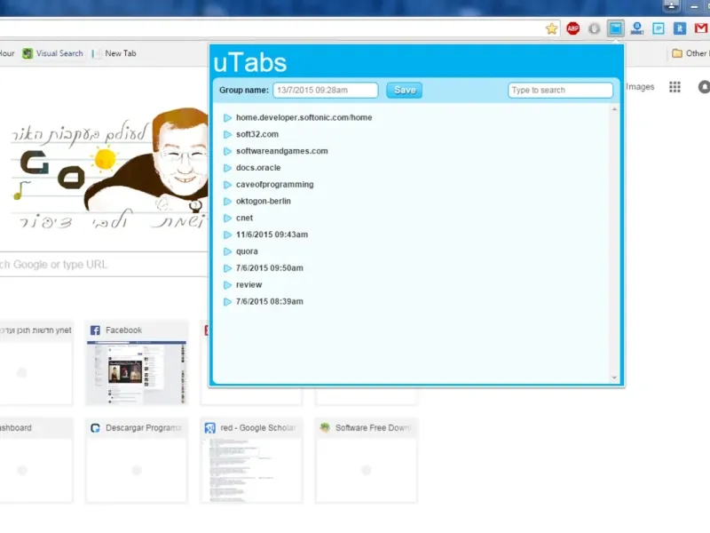Viewport: 710px width, 533px height.
Task: Click the blue 'it' extension icon
Action: [x=679, y=28]
